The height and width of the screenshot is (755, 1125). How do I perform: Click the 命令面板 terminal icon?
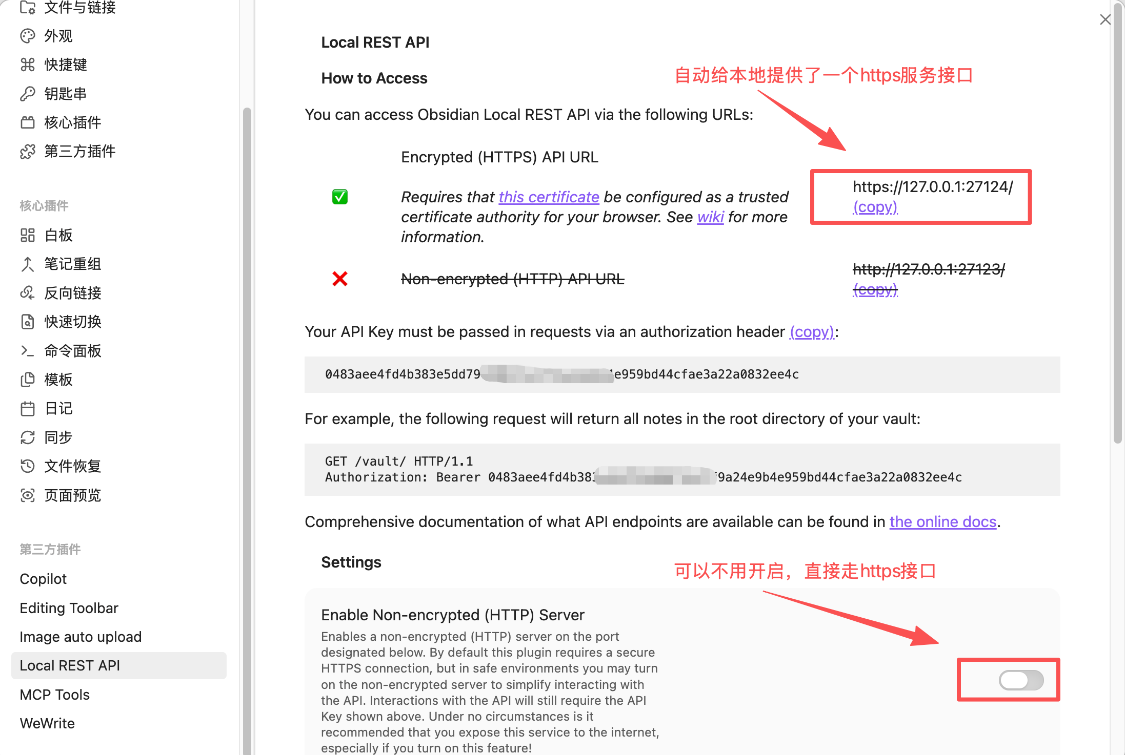[28, 351]
